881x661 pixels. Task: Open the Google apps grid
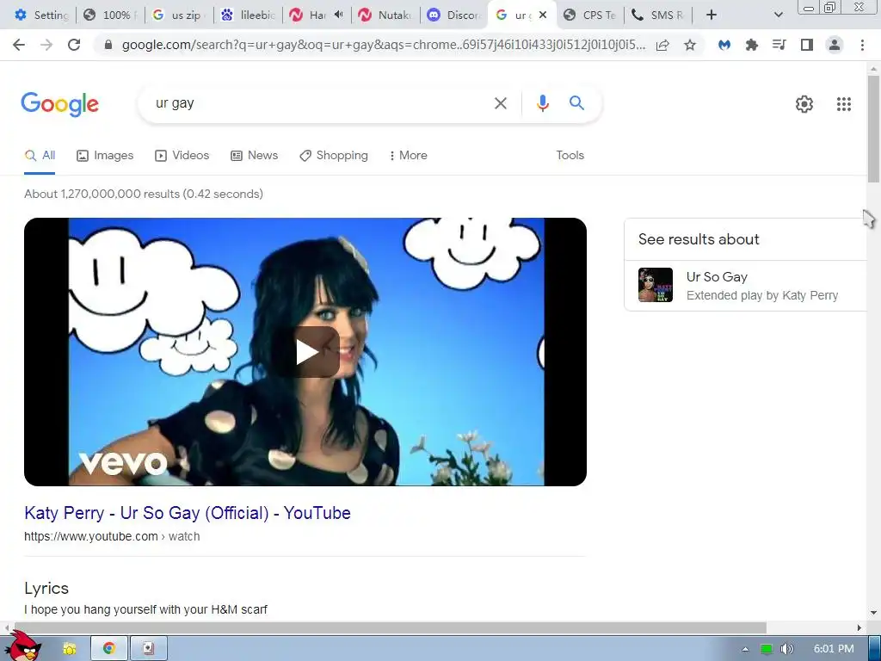[843, 104]
